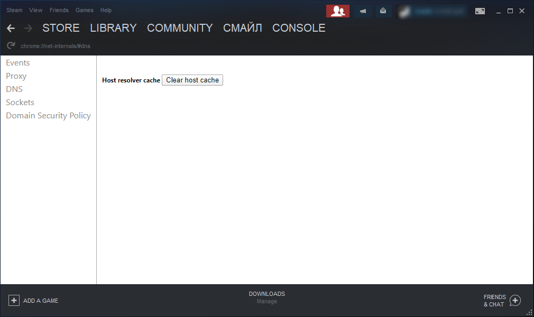The width and height of the screenshot is (534, 317).
Task: Select Domain Security Policy in the sidebar
Action: 48,116
